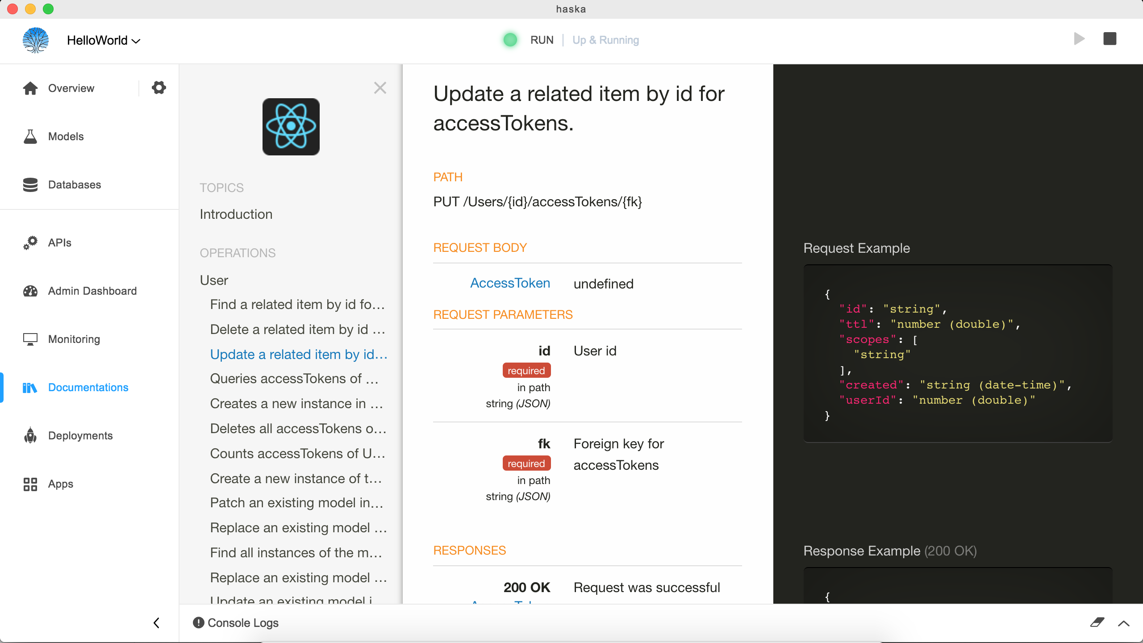
Task: Open the Monitoring view
Action: point(74,339)
